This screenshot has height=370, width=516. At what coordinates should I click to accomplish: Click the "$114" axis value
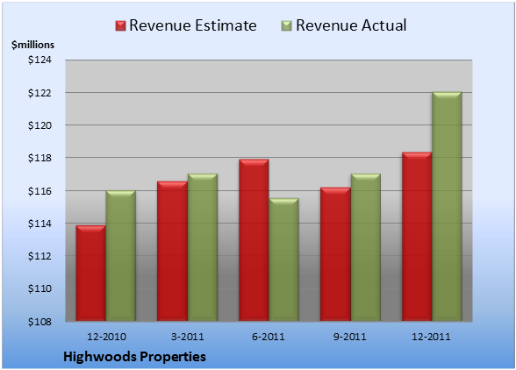point(39,224)
